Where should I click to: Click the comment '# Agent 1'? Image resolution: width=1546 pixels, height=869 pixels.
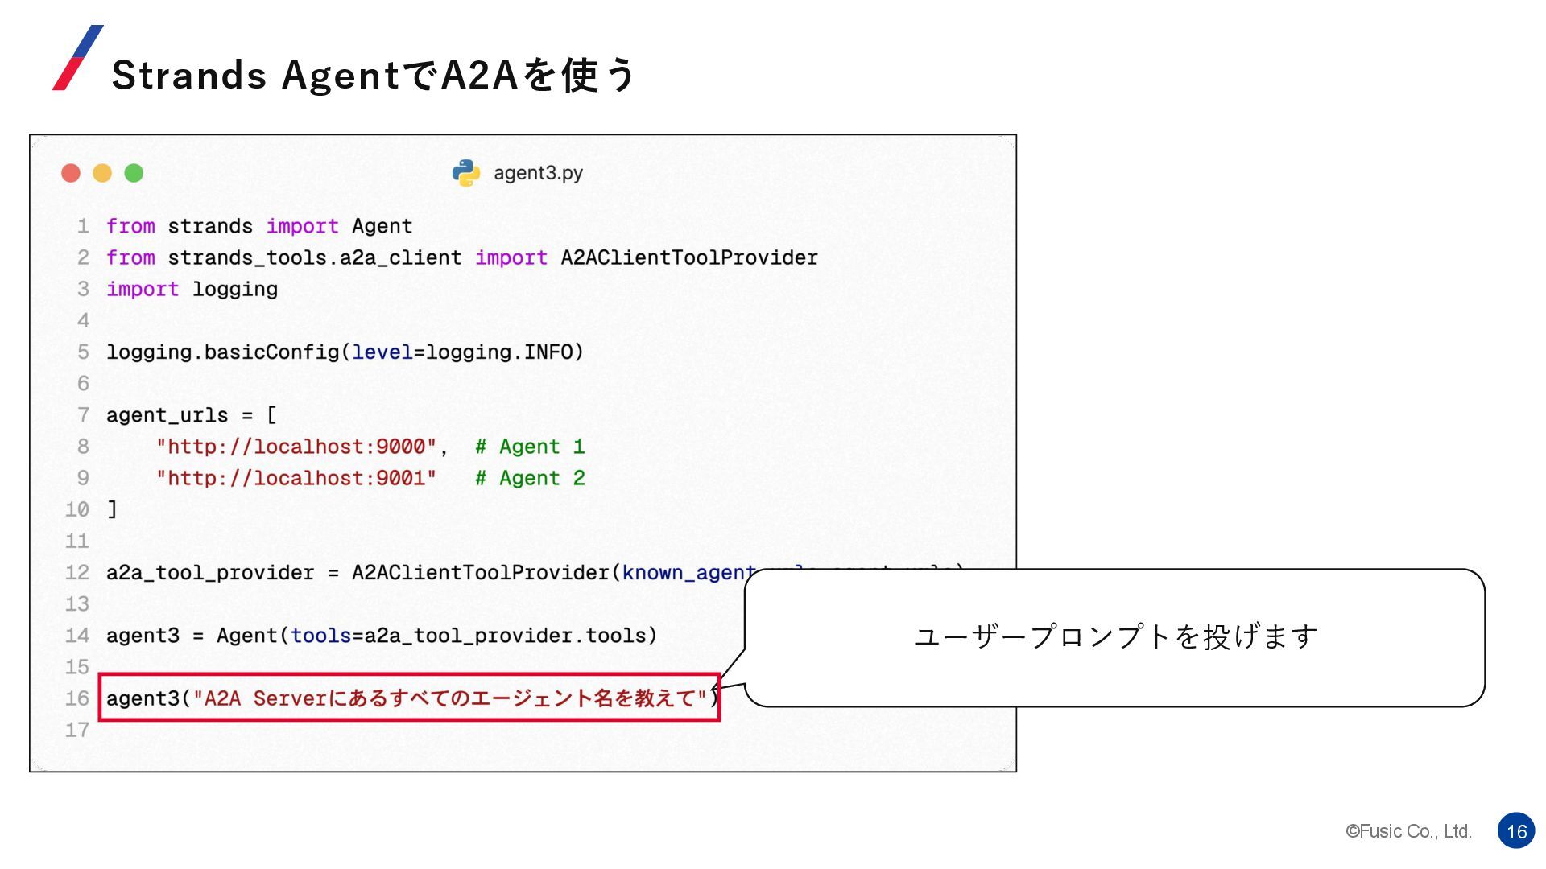(x=530, y=447)
